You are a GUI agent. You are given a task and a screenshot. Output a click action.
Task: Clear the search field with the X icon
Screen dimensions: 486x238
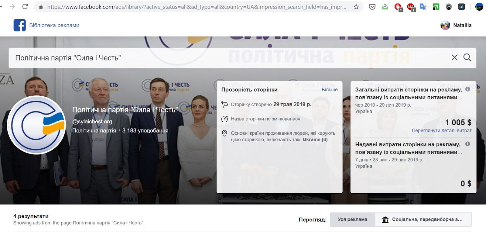(x=454, y=57)
